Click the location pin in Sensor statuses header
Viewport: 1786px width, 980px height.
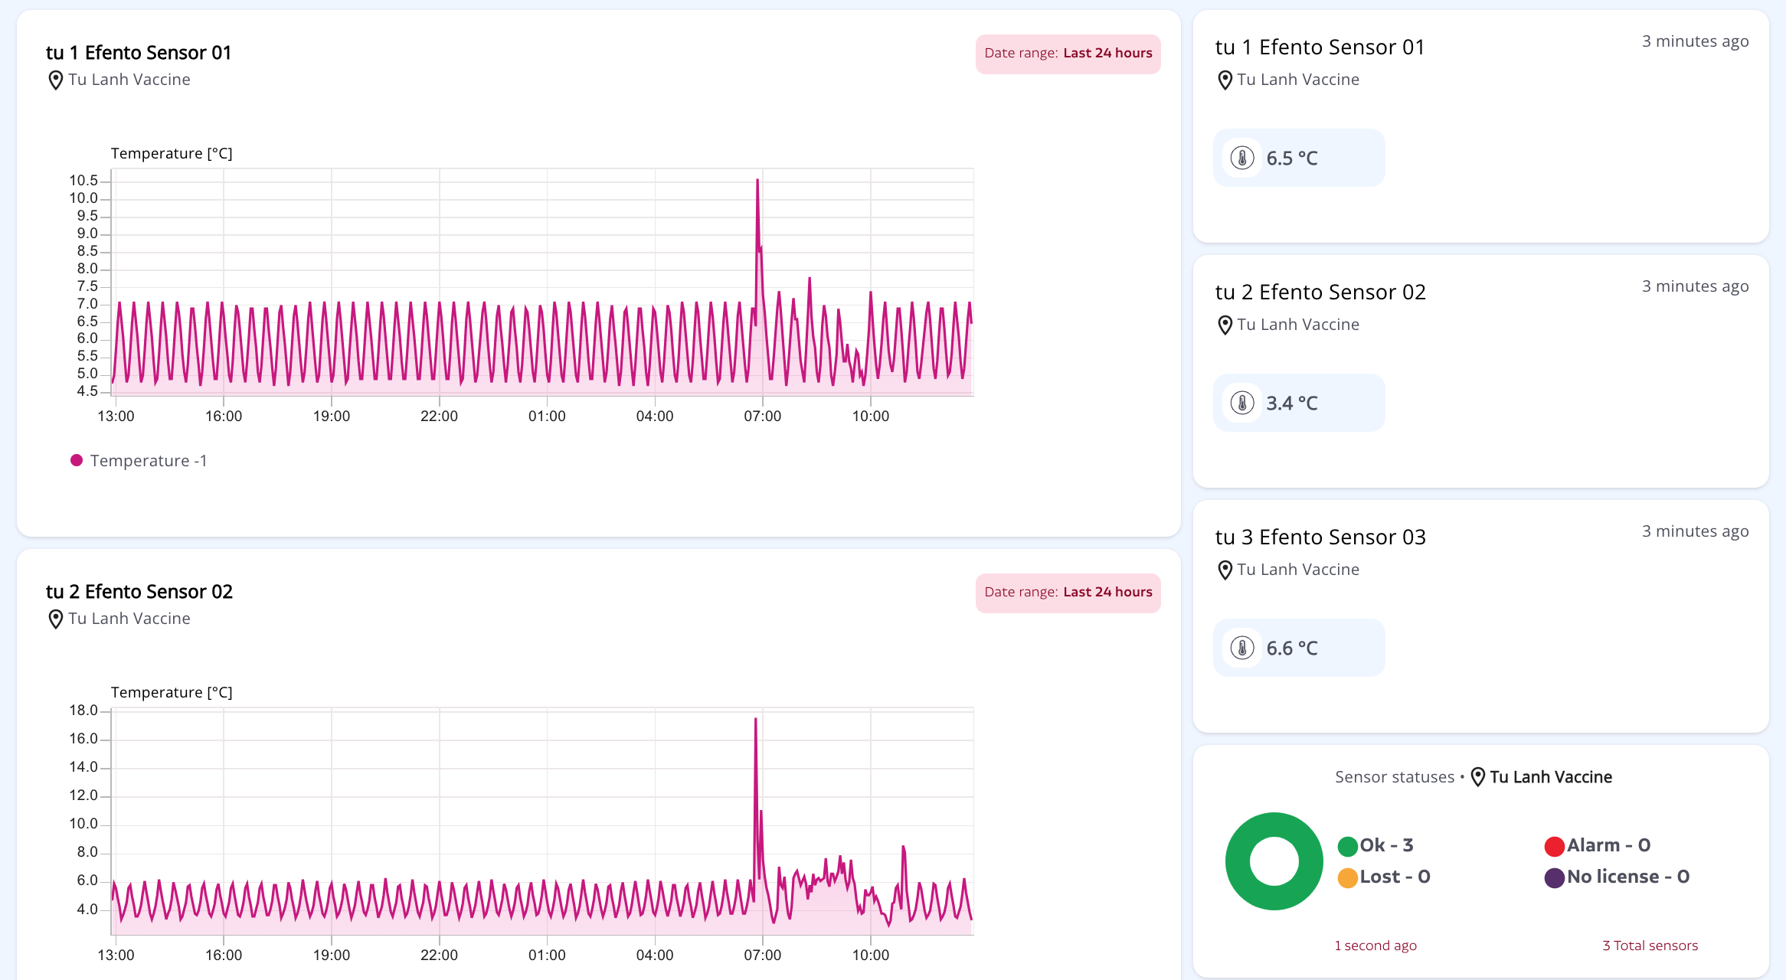click(x=1478, y=777)
